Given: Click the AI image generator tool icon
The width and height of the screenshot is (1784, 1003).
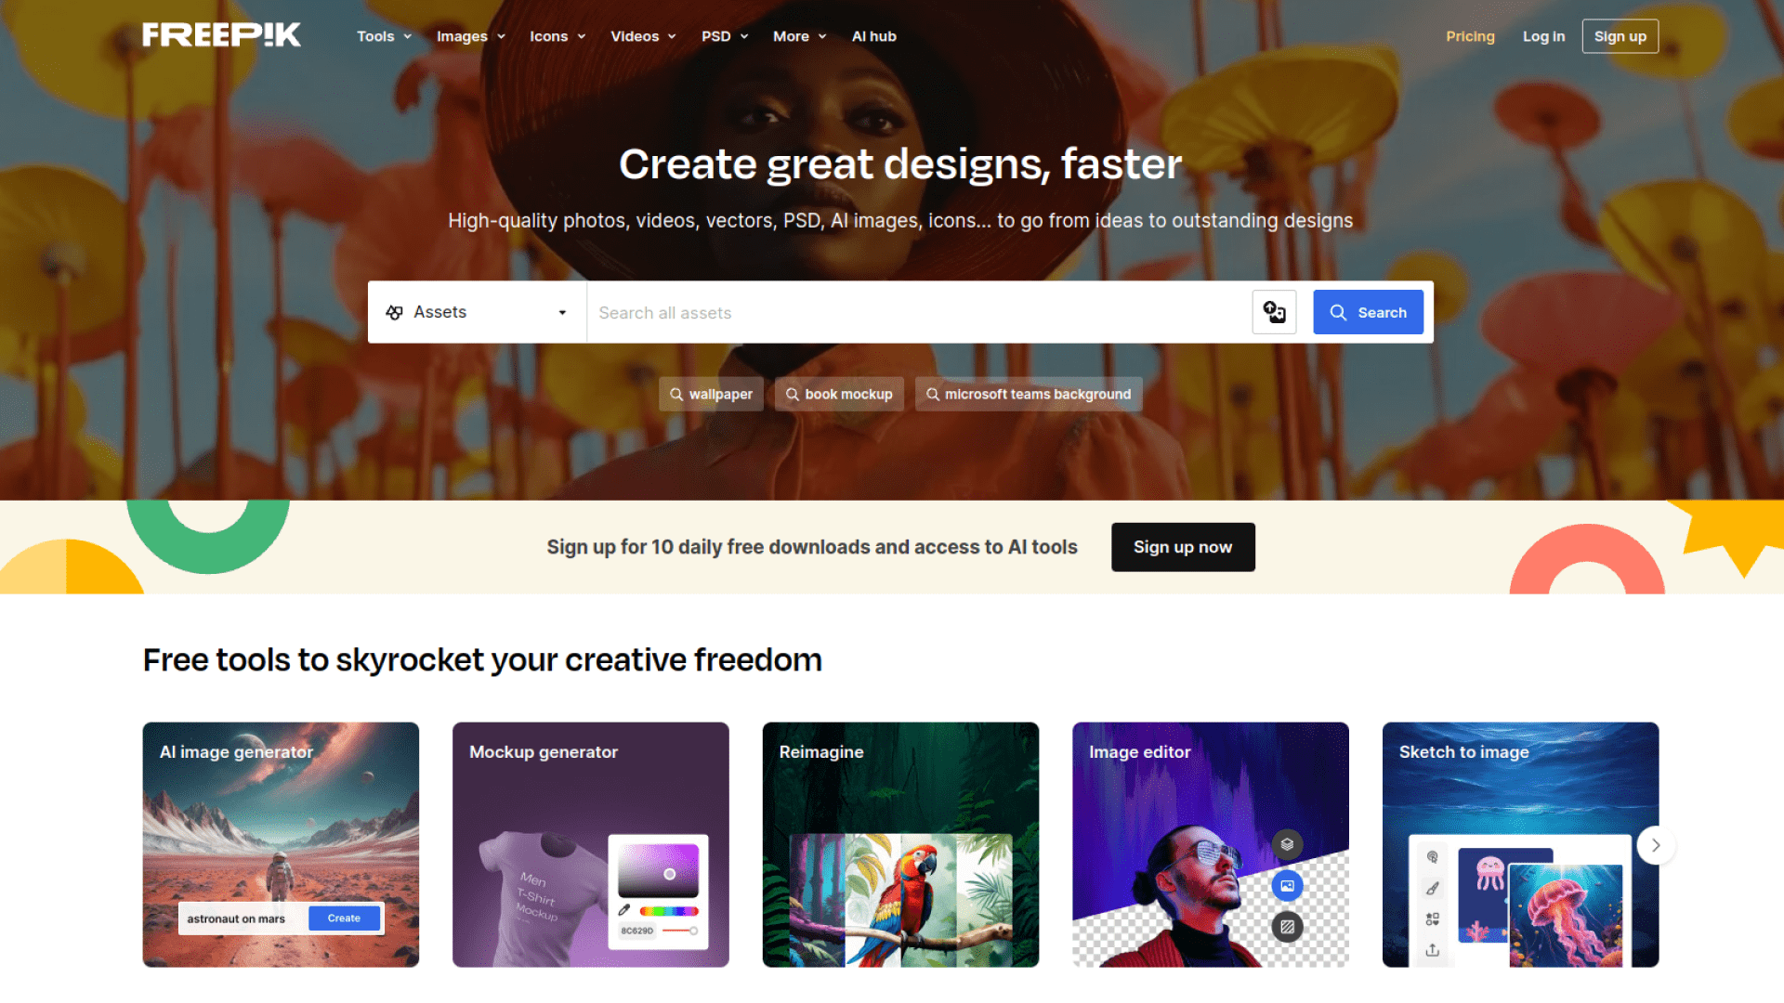Looking at the screenshot, I should click(x=280, y=846).
